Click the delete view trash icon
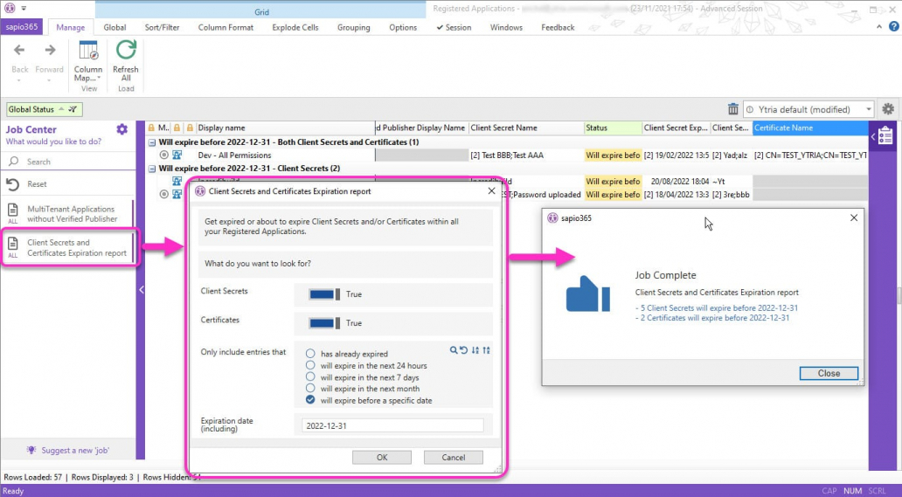Viewport: 902px width, 497px height. point(732,109)
